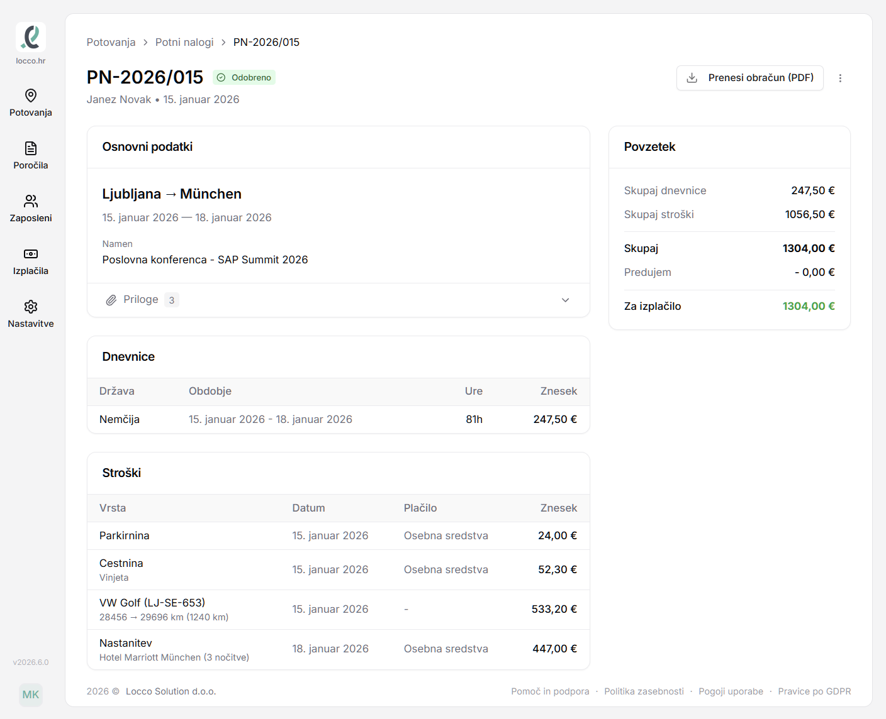Click the Vinjeta sub-label under Cestnina

coord(114,578)
